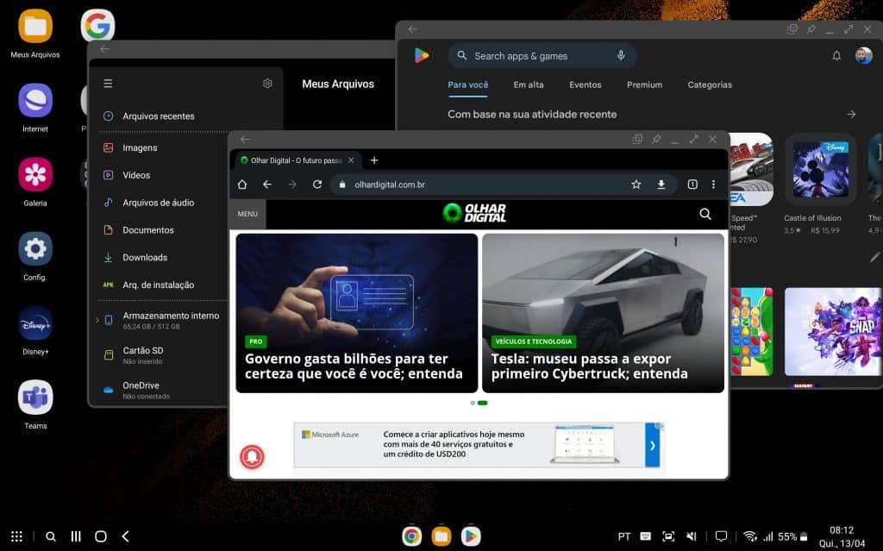Open settings gear in Meus Arquivos

267,84
